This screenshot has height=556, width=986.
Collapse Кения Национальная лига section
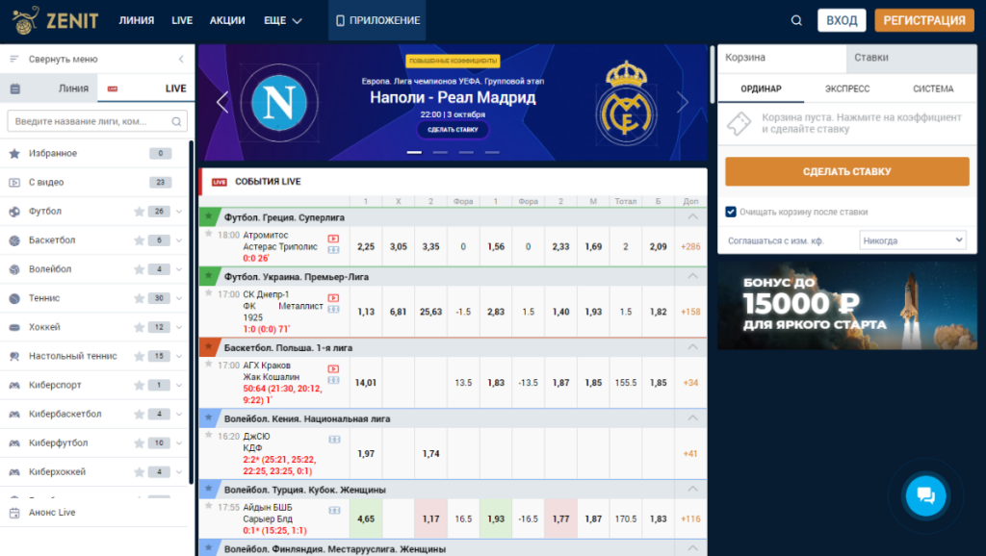pyautogui.click(x=692, y=417)
